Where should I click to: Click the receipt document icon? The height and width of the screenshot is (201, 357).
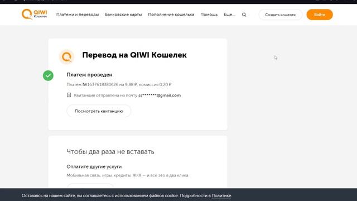click(x=69, y=95)
